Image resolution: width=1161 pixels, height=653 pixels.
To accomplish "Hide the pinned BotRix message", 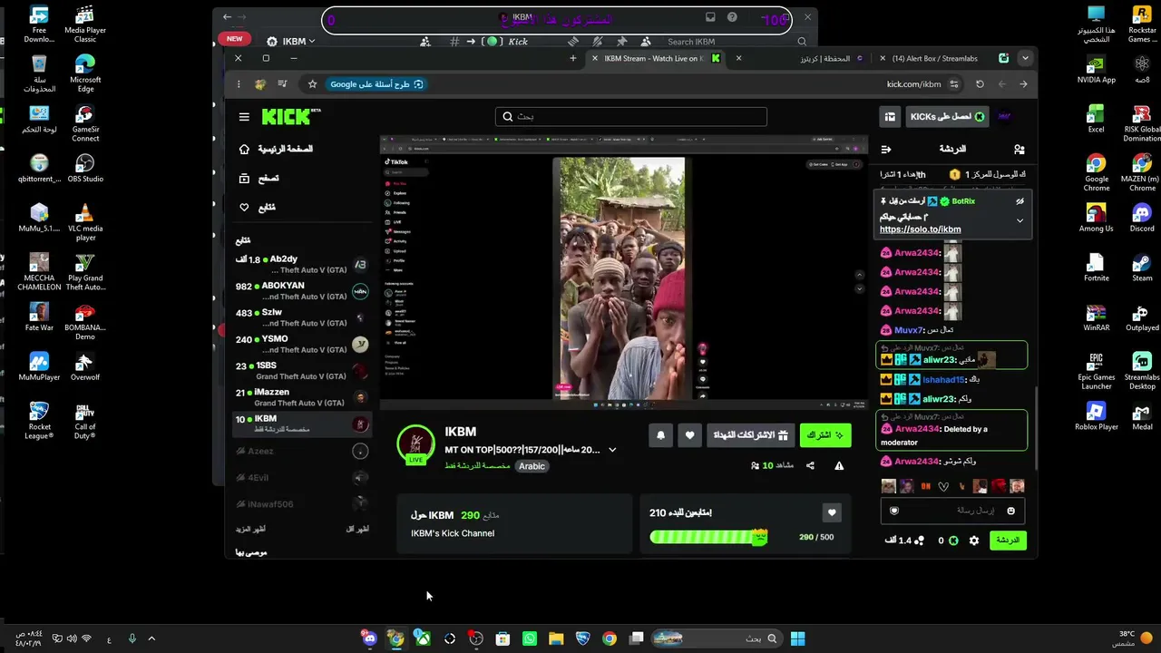I will (x=1020, y=201).
